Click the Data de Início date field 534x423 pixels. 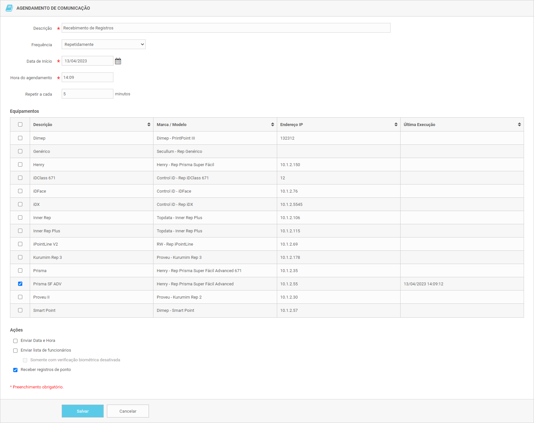click(87, 61)
